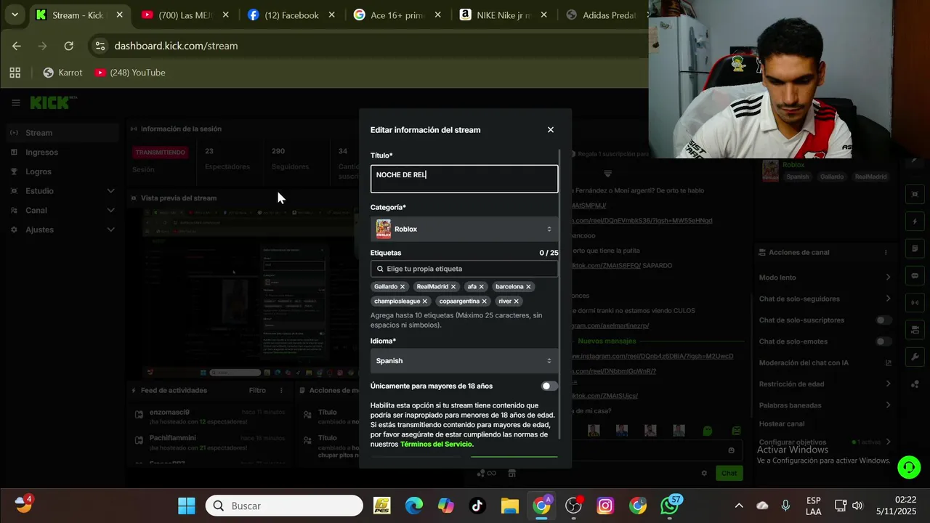The height and width of the screenshot is (523, 930).
Task: Close the Editar información del stream dialog
Action: coord(550,130)
